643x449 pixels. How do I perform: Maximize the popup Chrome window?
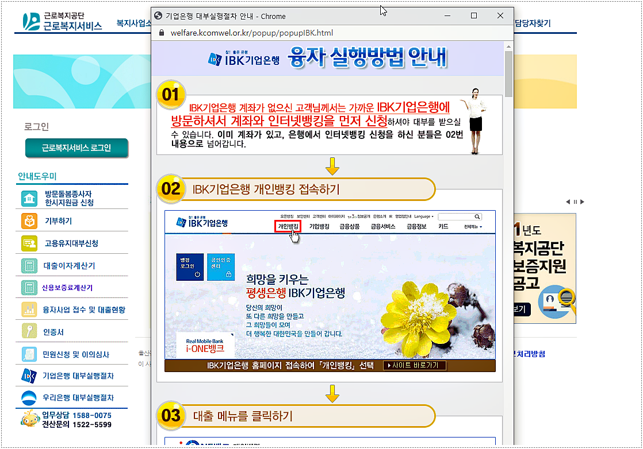pyautogui.click(x=474, y=16)
